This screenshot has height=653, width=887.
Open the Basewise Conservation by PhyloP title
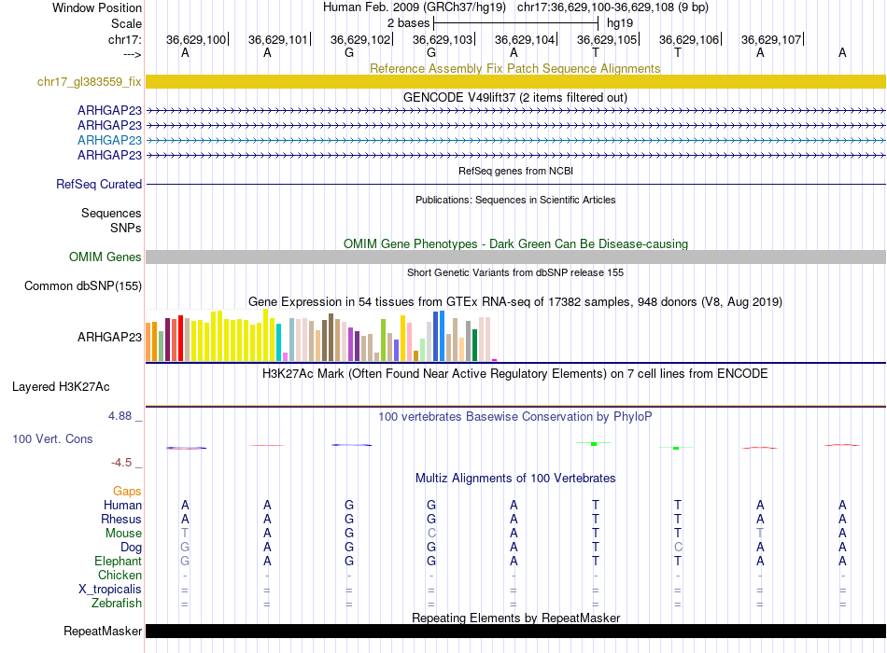[x=514, y=416]
